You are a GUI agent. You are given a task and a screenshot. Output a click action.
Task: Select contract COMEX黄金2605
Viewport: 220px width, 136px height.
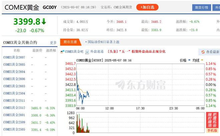click(14, 65)
